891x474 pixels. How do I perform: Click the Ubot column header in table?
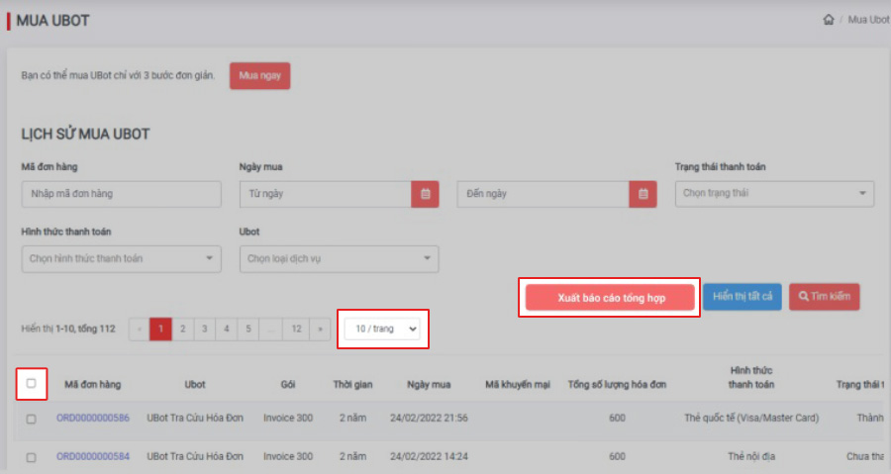(195, 385)
